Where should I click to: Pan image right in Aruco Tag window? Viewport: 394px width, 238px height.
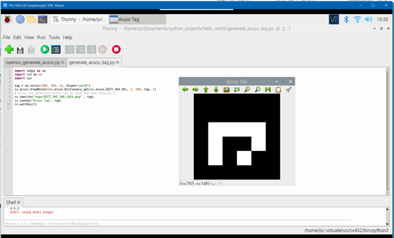click(196, 89)
